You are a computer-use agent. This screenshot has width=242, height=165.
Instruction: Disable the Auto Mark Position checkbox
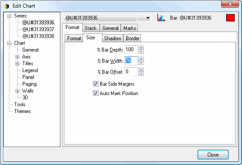coord(96,93)
